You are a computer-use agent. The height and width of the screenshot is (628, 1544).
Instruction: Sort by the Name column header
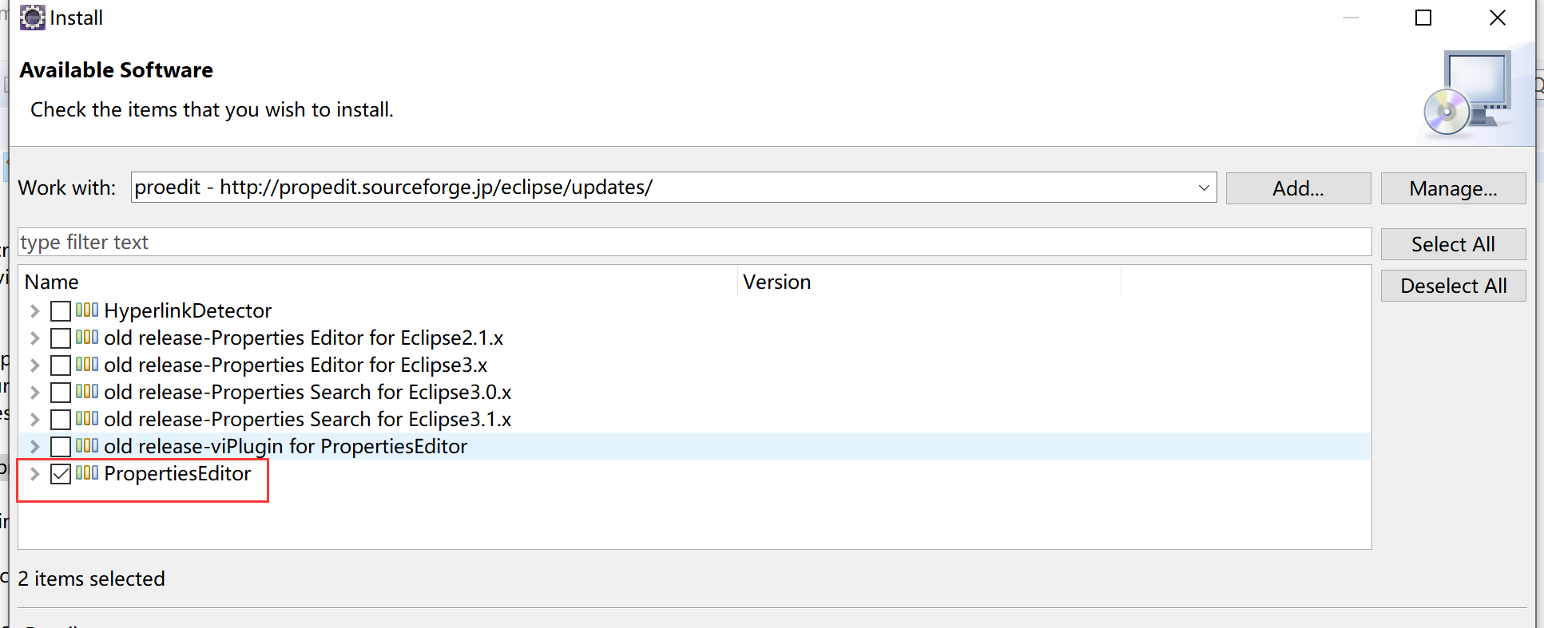coord(378,282)
